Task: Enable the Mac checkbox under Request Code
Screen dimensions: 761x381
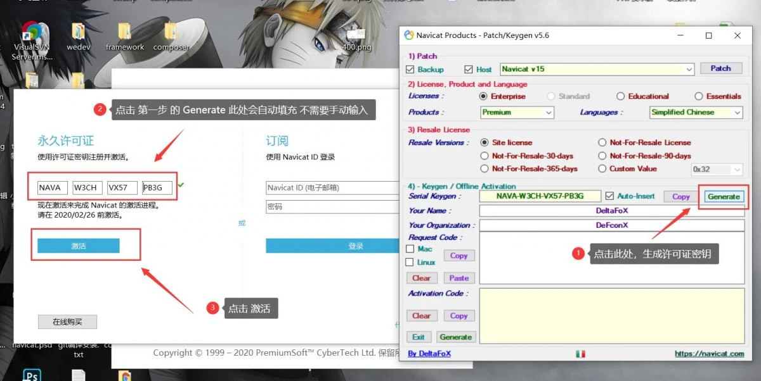Action: pyautogui.click(x=410, y=249)
